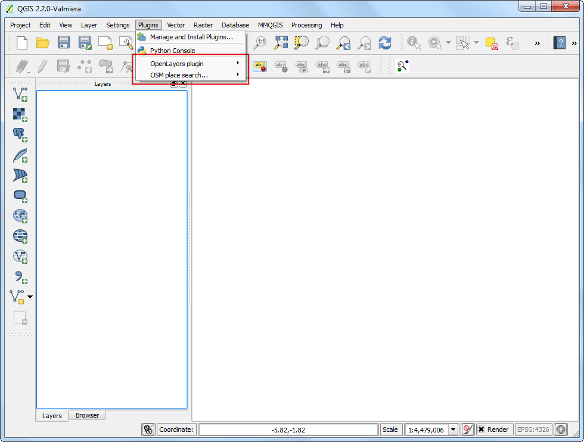The height and width of the screenshot is (442, 584).
Task: Save the project with the floppy disk icon
Action: click(64, 42)
